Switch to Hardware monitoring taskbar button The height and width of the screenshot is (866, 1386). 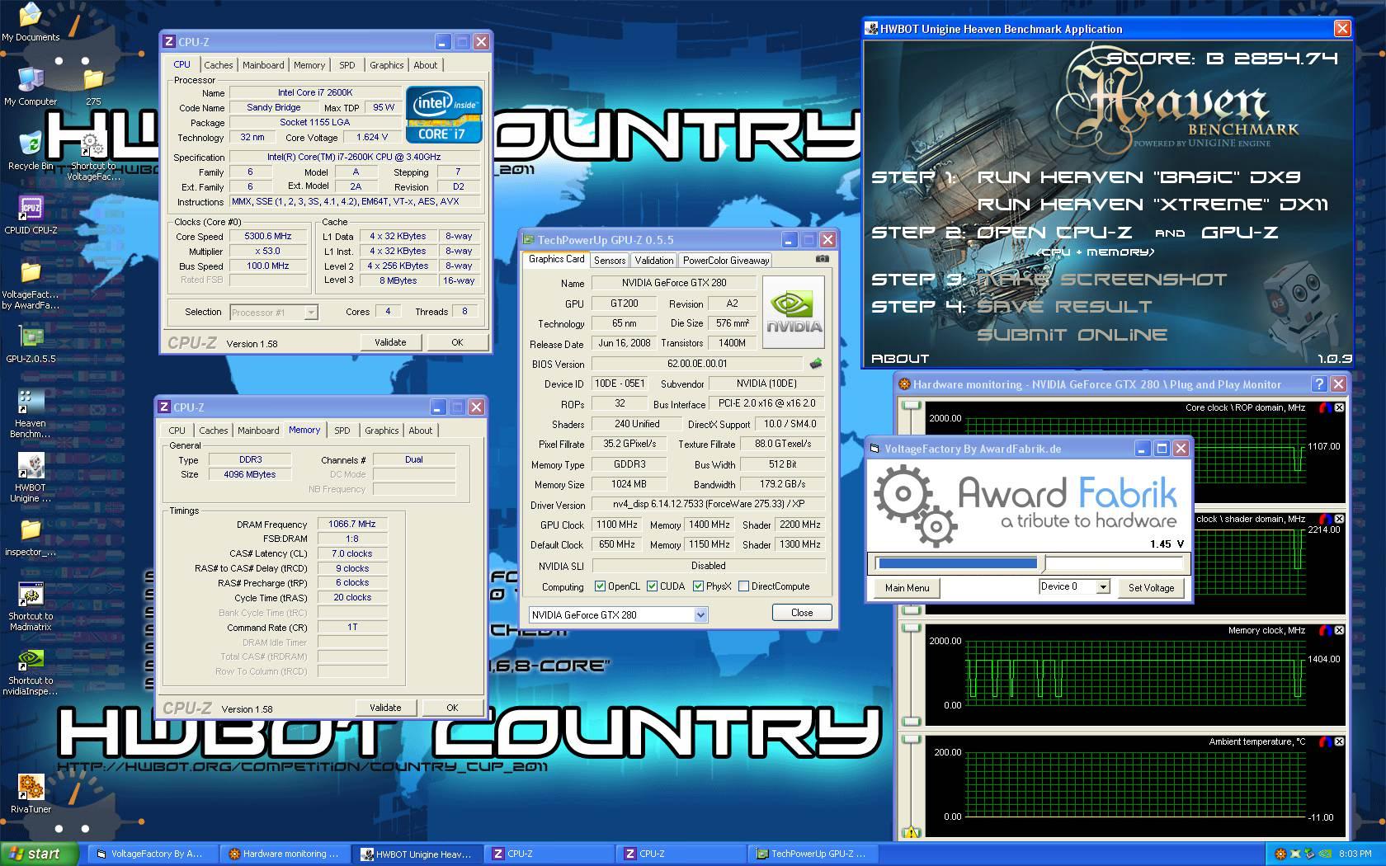point(285,854)
